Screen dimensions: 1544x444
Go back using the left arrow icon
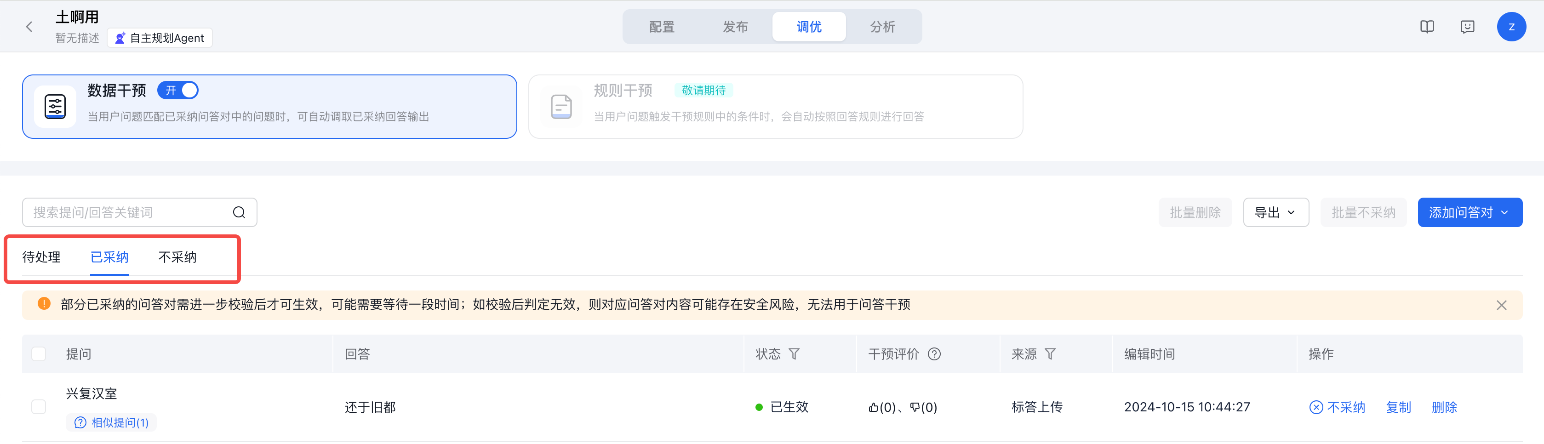pyautogui.click(x=29, y=26)
